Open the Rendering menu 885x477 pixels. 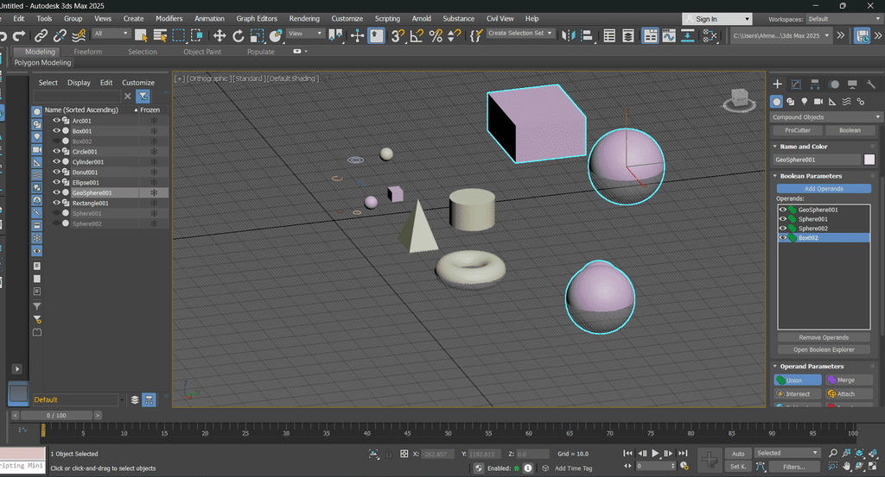click(x=304, y=19)
